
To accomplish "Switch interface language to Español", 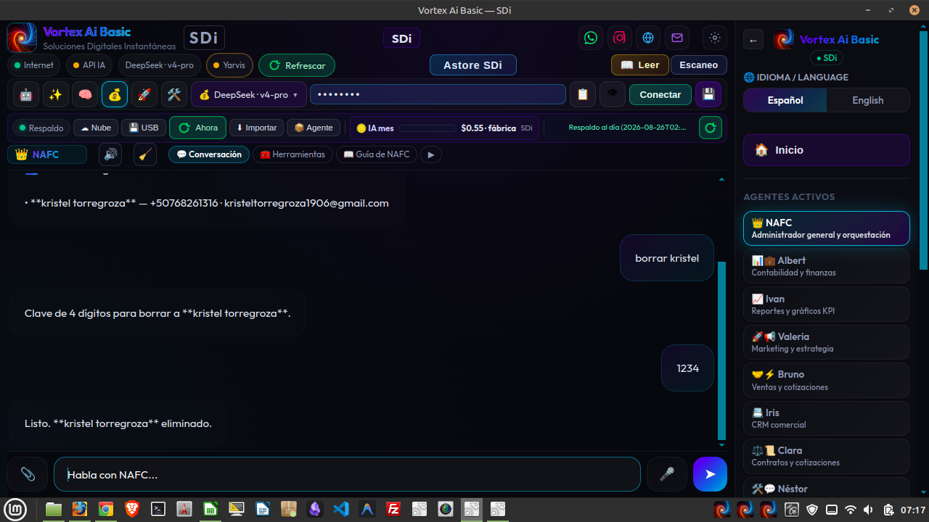I will coord(785,100).
